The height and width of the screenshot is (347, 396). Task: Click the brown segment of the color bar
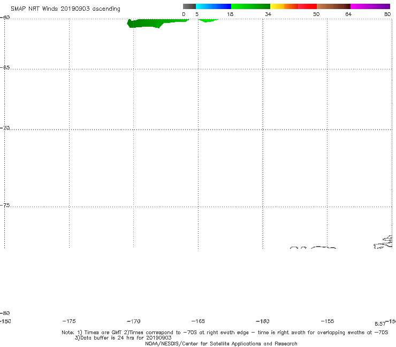[333, 6]
